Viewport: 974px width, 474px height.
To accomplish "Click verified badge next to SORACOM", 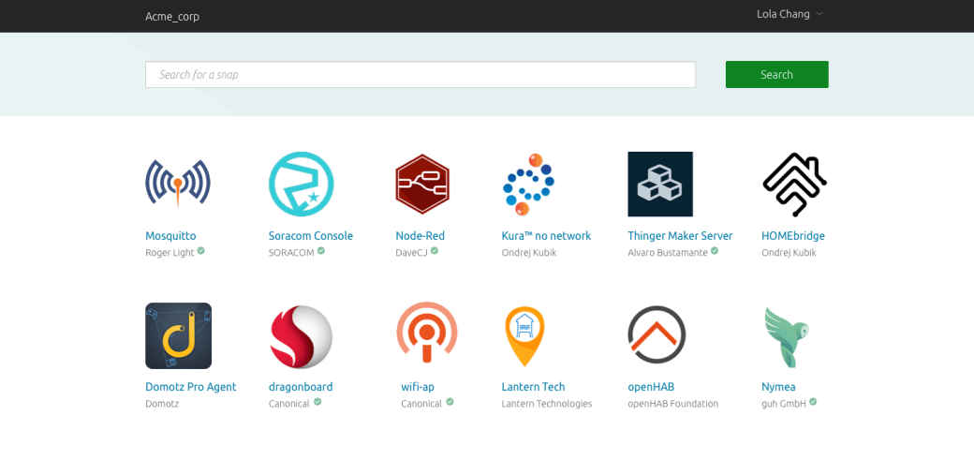I will click(x=321, y=251).
